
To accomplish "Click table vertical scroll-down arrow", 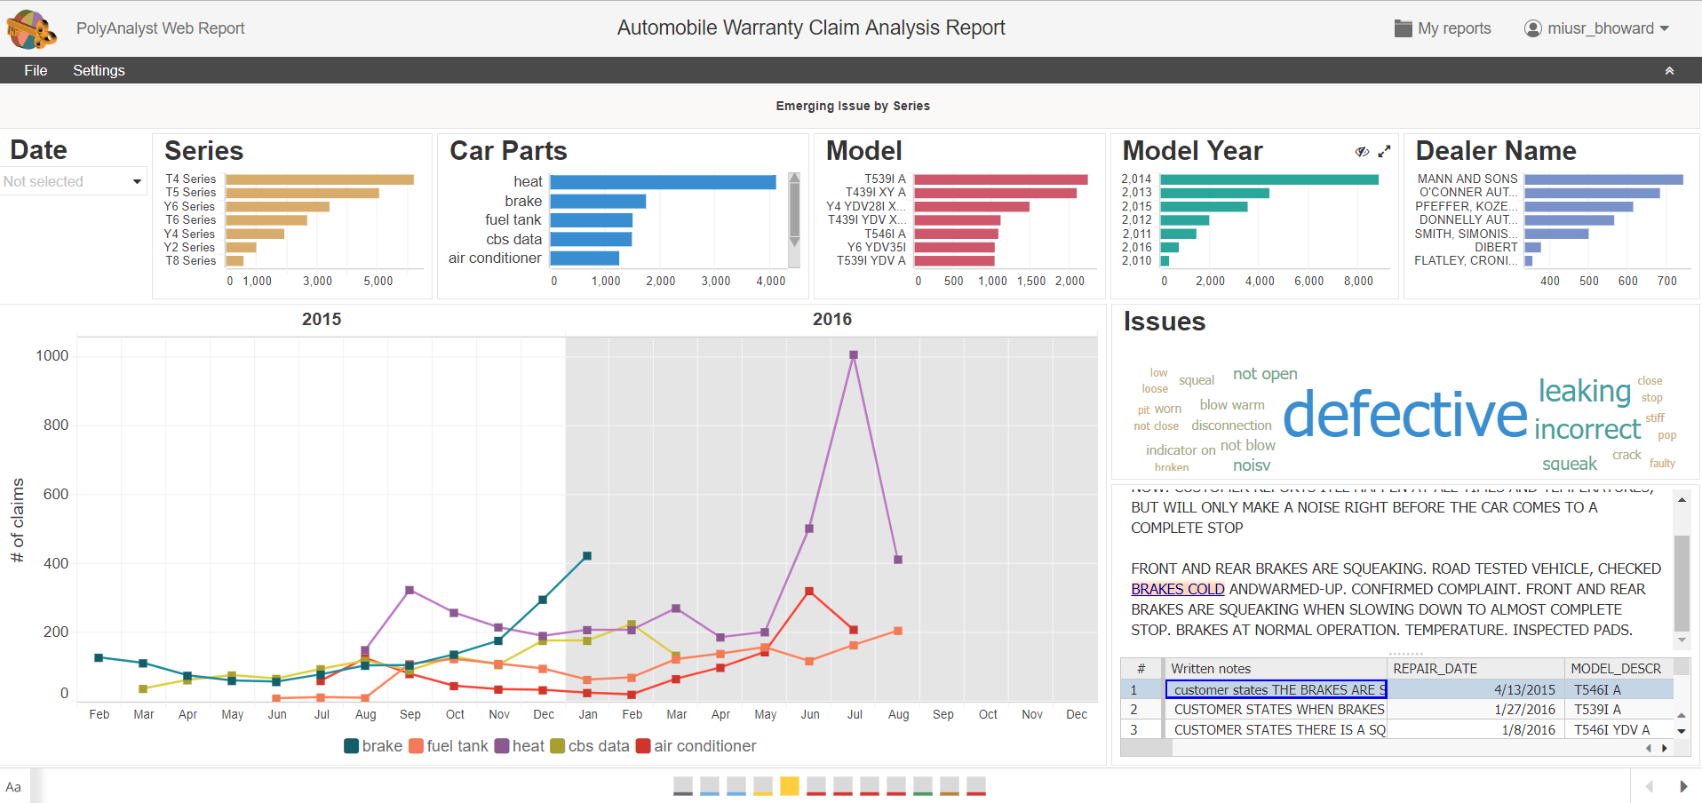I will pyautogui.click(x=1682, y=731).
